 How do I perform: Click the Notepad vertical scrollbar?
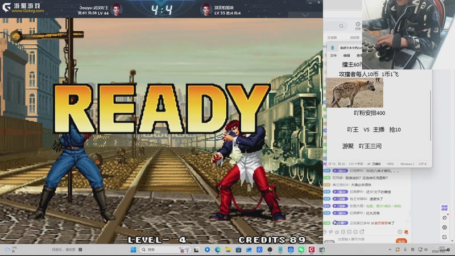coord(431,115)
